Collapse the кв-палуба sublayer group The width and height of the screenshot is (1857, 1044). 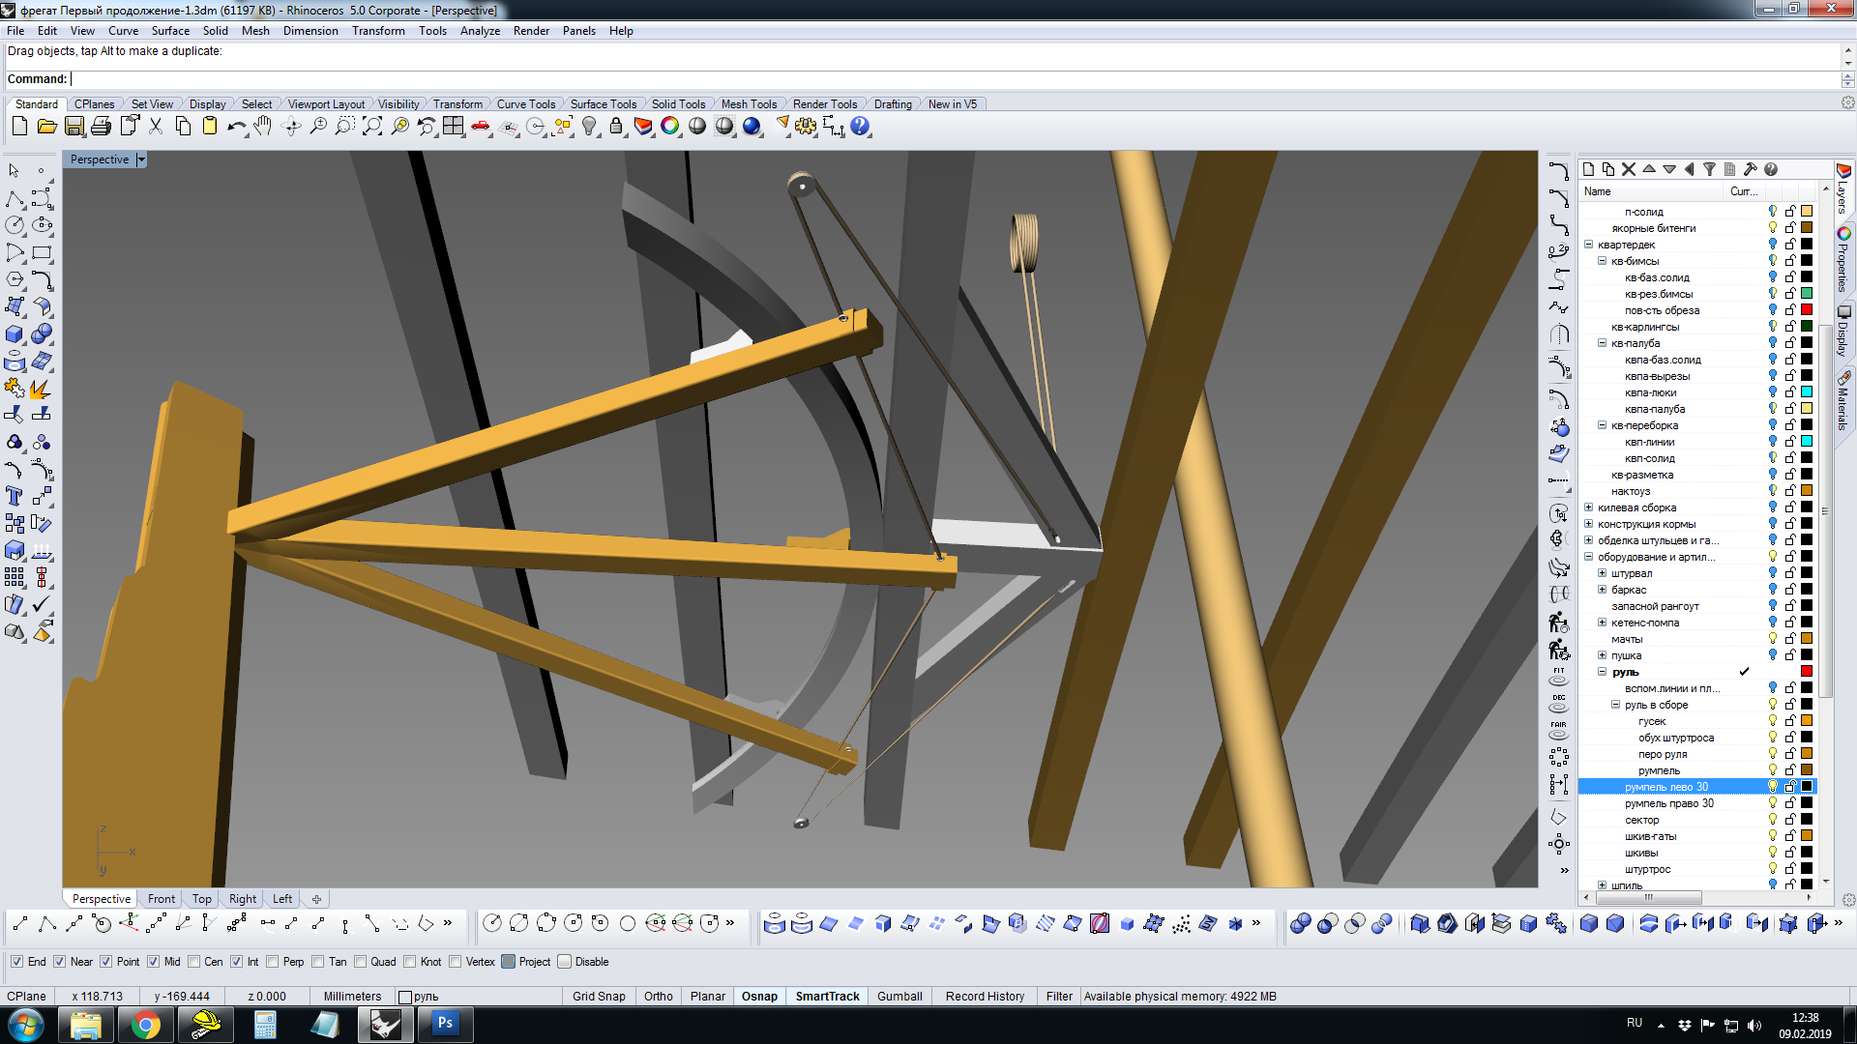tap(1602, 343)
